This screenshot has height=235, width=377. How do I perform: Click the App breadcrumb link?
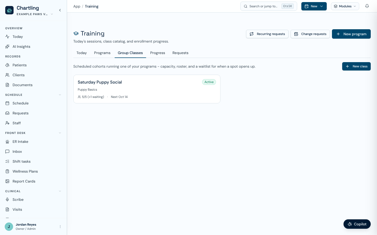pyautogui.click(x=77, y=6)
